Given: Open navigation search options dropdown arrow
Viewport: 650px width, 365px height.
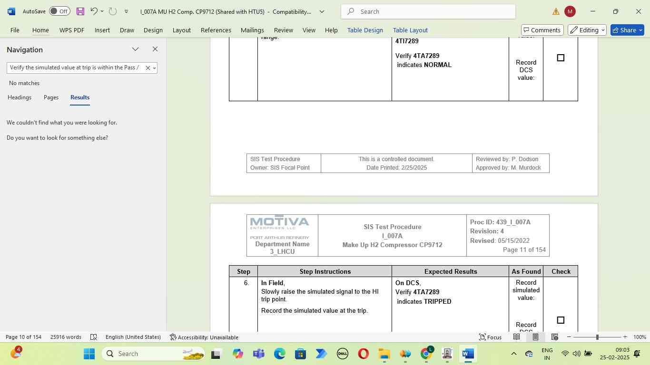Looking at the screenshot, I should [x=154, y=68].
